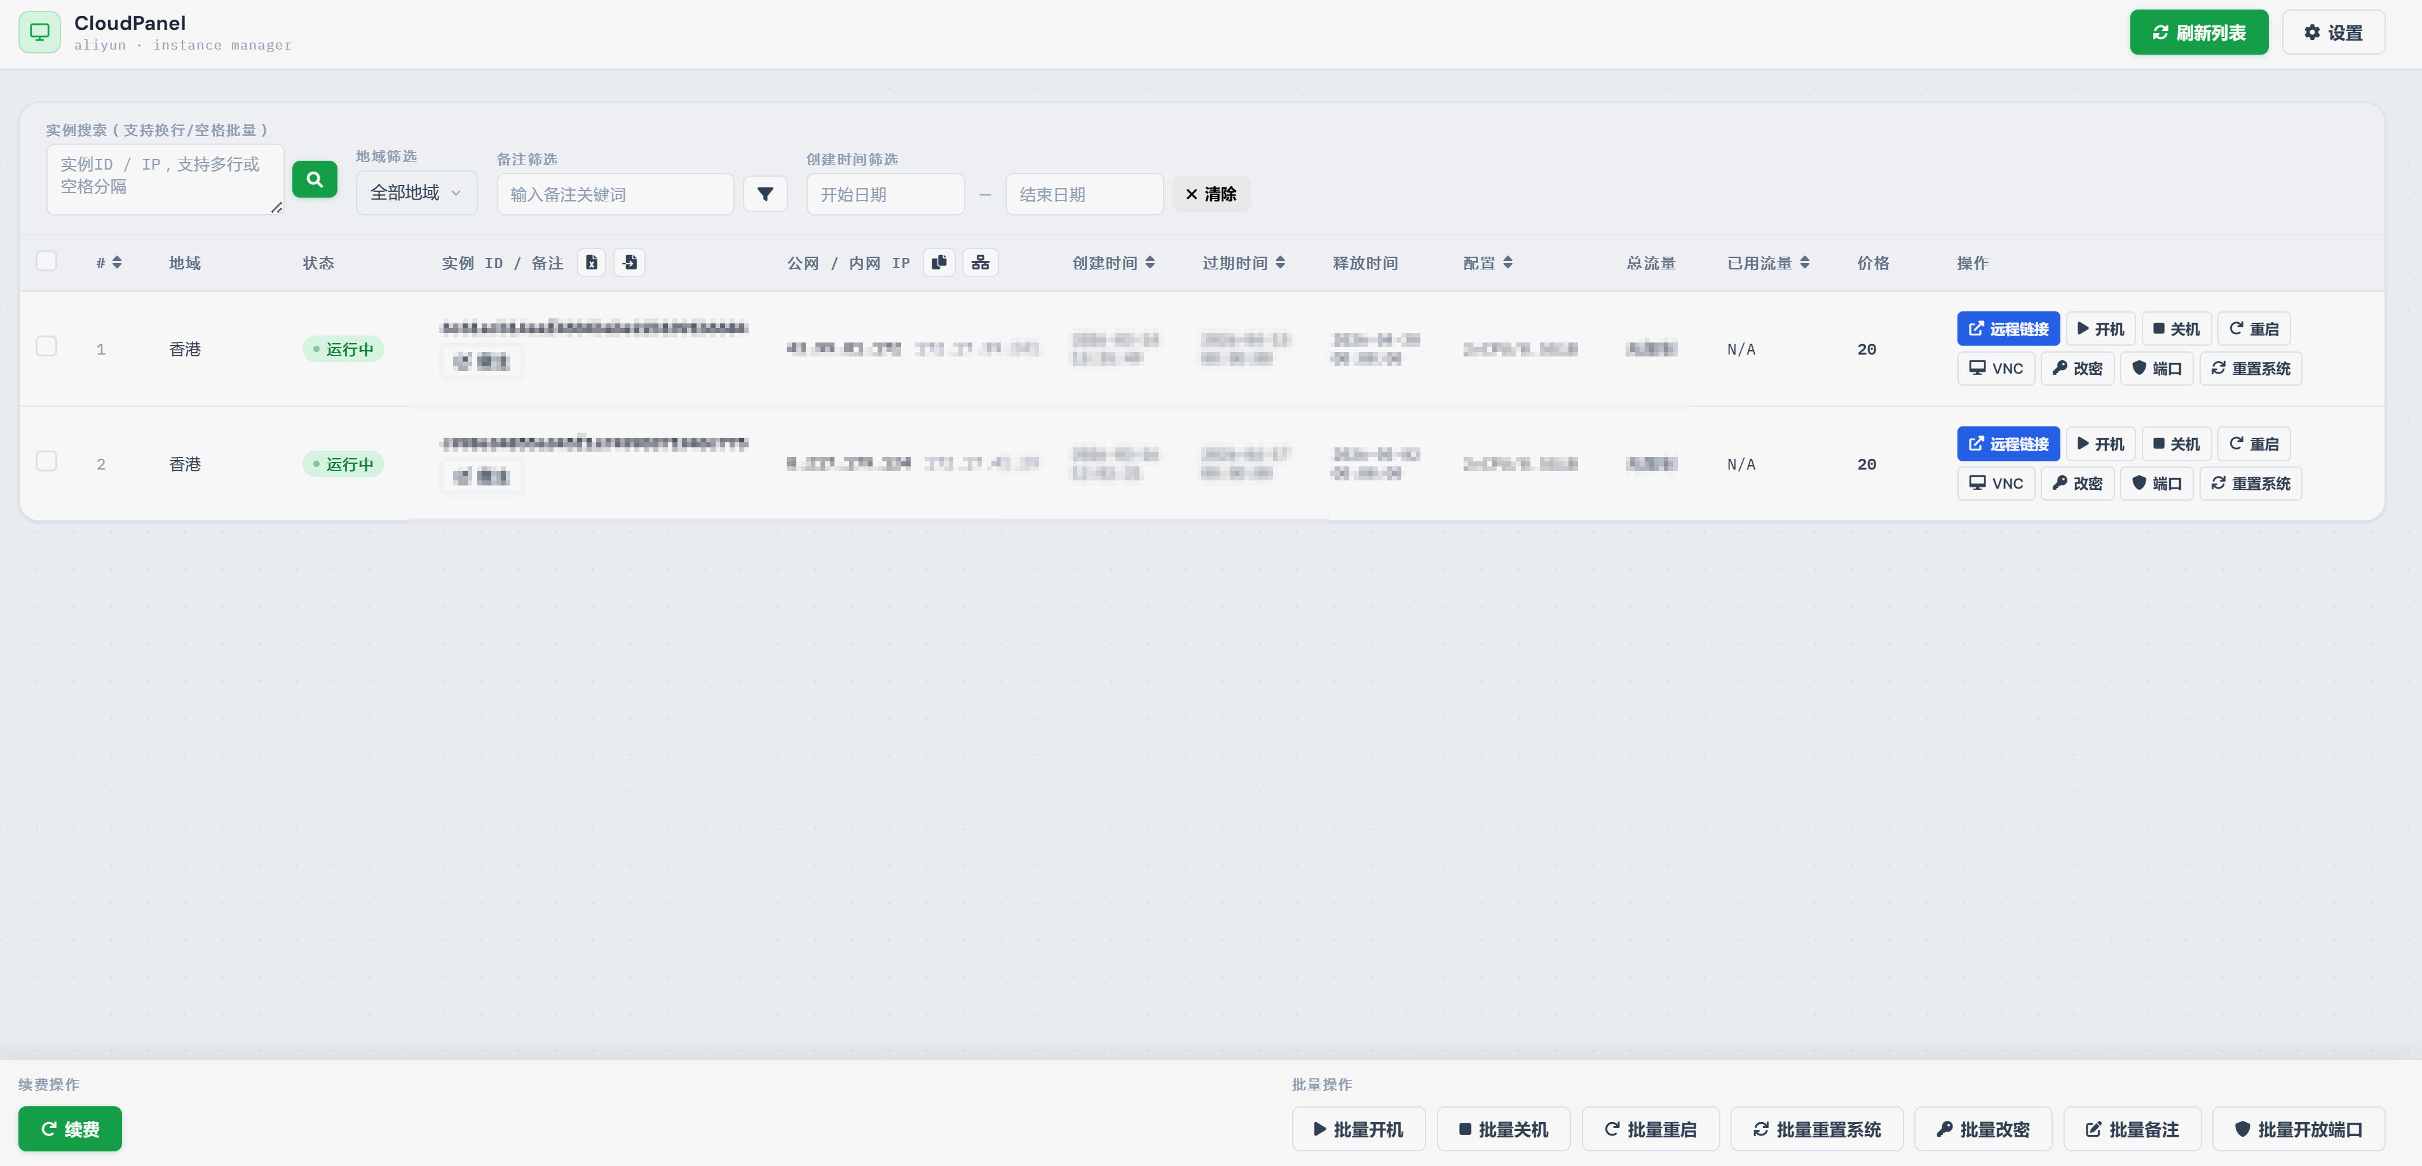Screen dimensions: 2422x1166
Task: Click the 开始日期 start date input field
Action: [x=885, y=194]
